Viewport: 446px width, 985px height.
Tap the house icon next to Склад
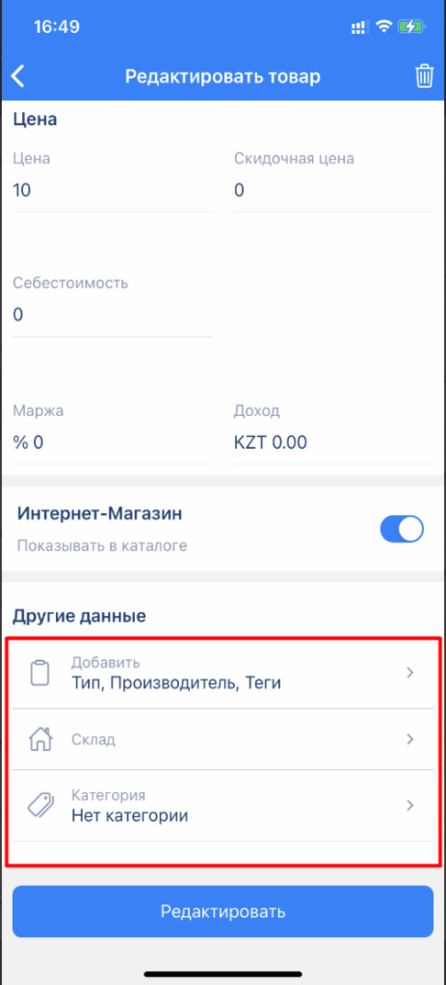39,739
